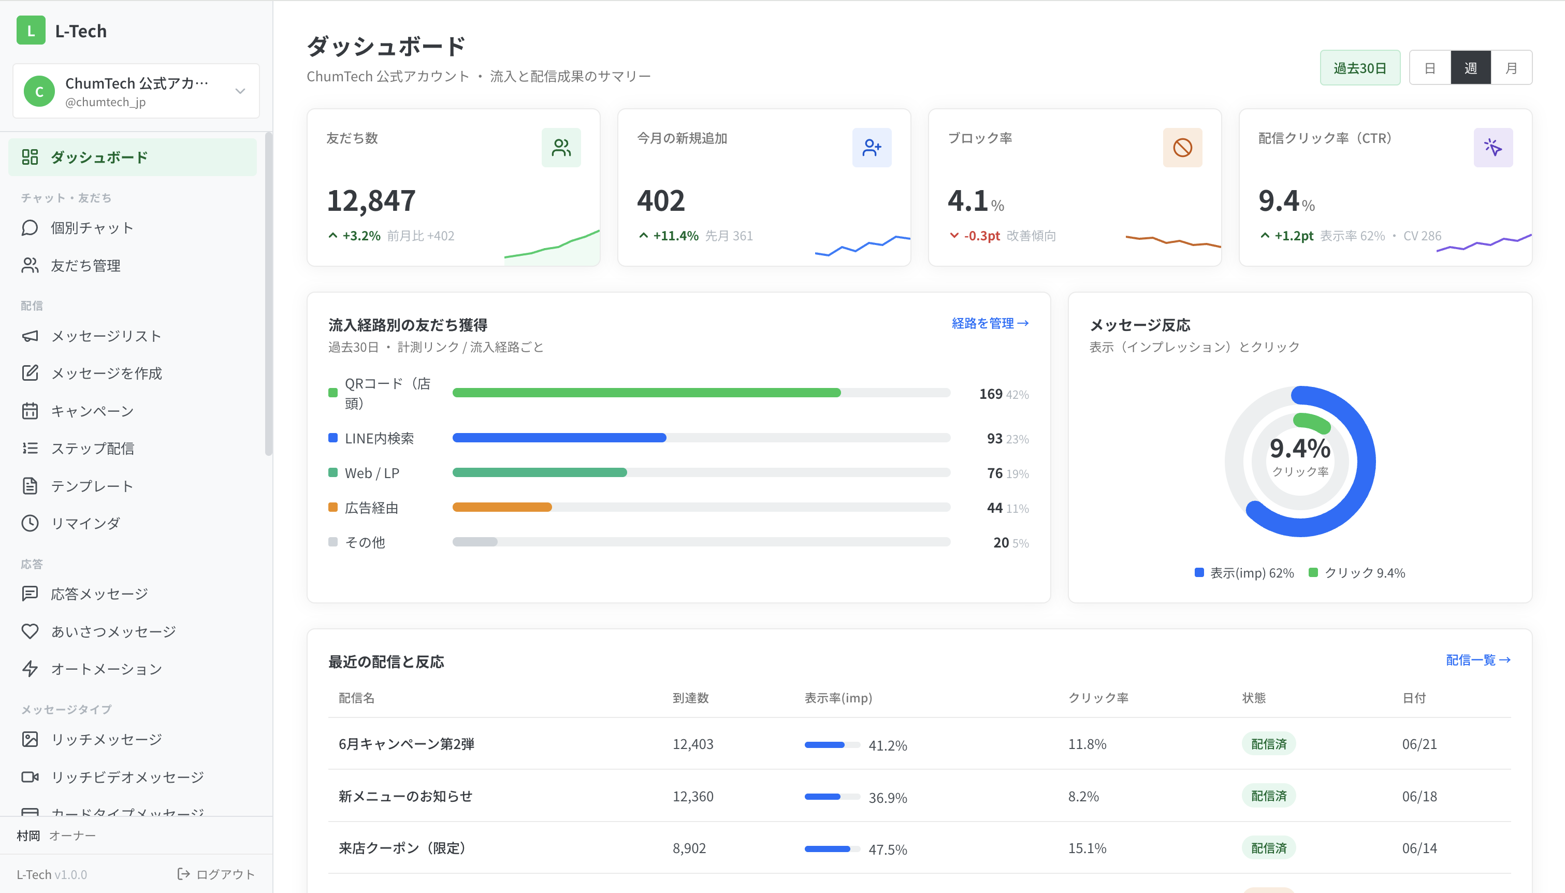The width and height of the screenshot is (1565, 893).
Task: Click the friends icon on 友だち数 card
Action: [x=561, y=147]
